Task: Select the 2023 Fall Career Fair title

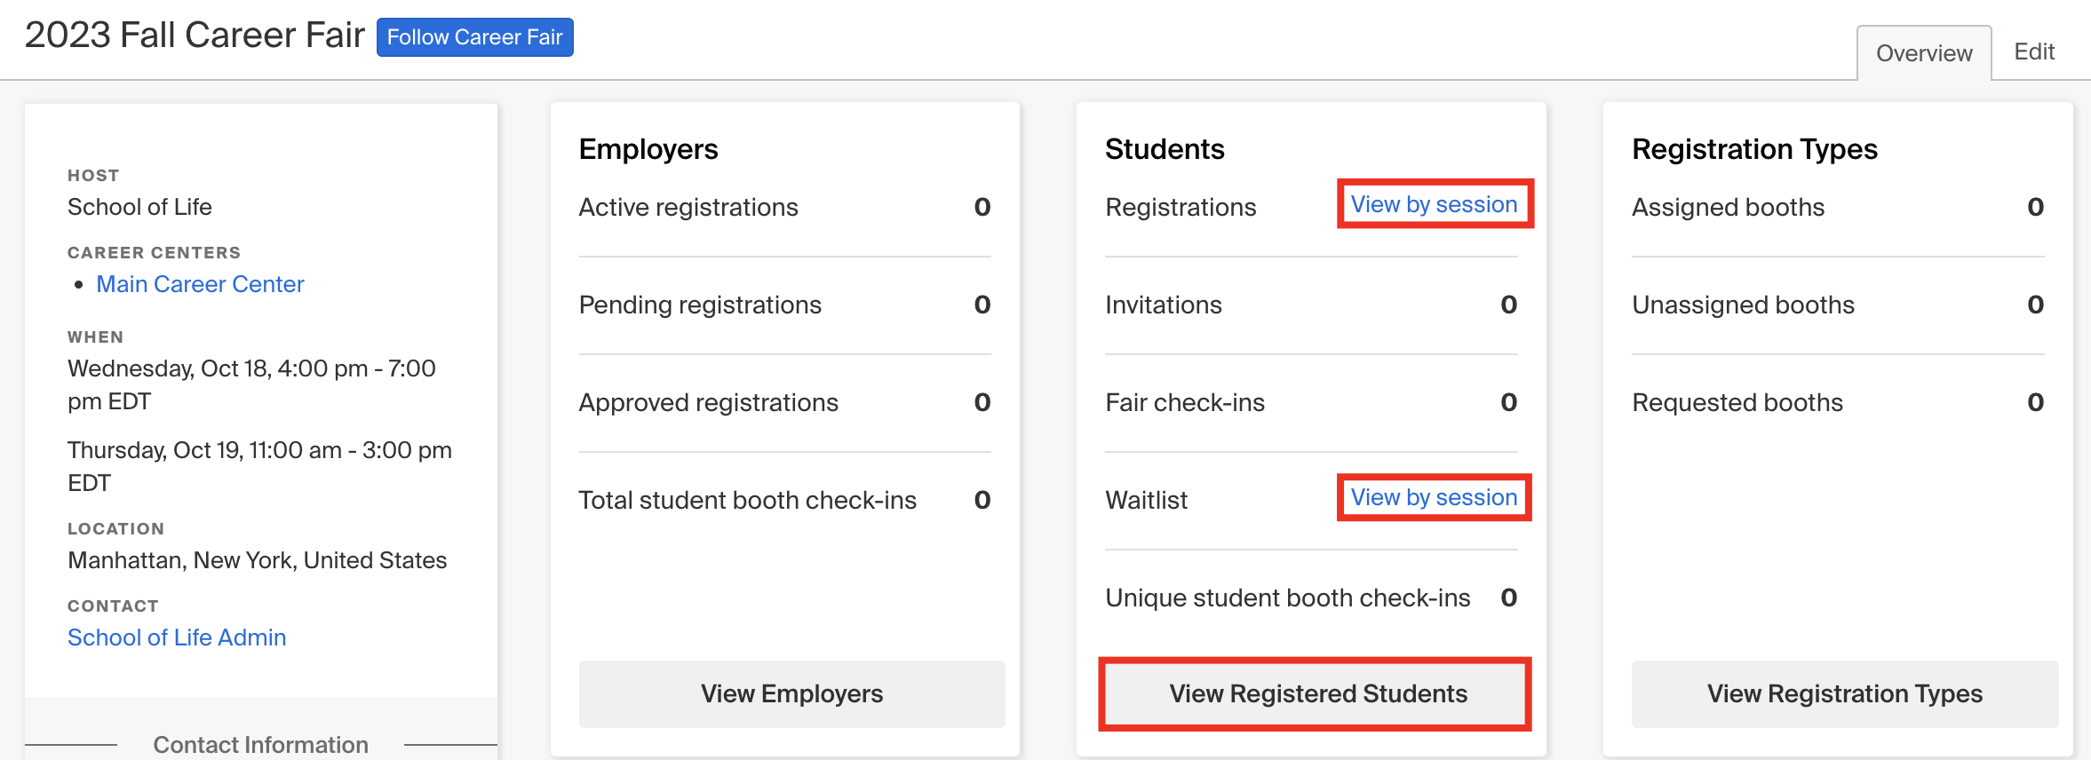Action: 195,36
